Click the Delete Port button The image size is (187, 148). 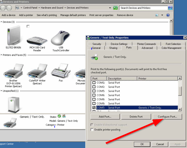tap(136, 117)
